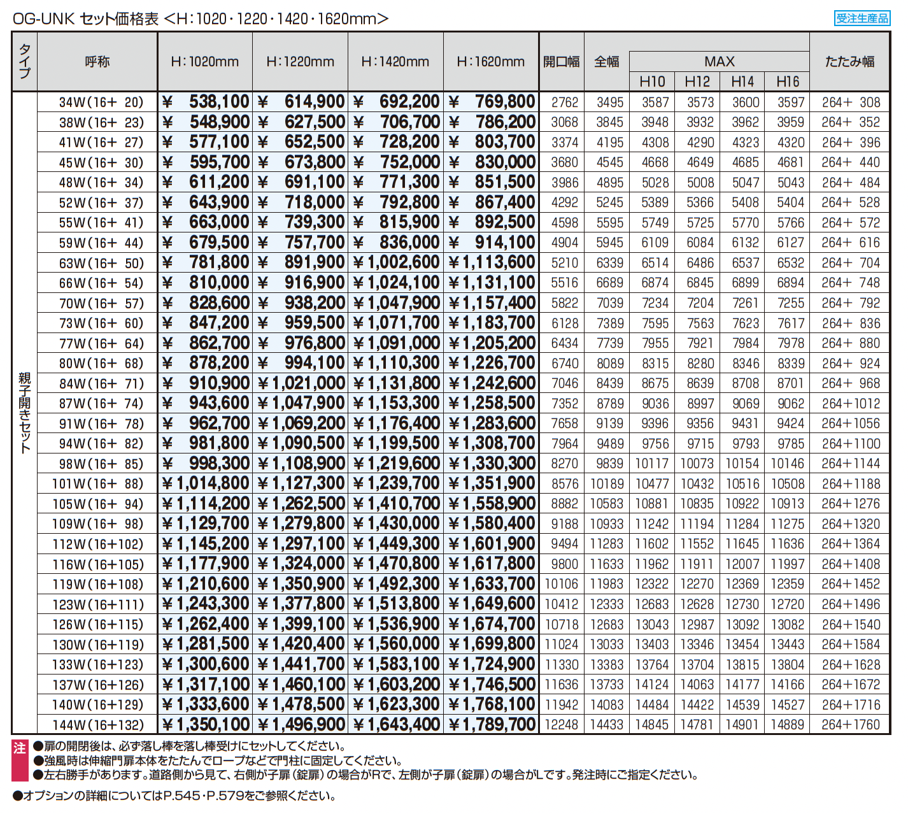908x814 pixels.
Task: Select H10 max value 9036
Action: tap(655, 404)
